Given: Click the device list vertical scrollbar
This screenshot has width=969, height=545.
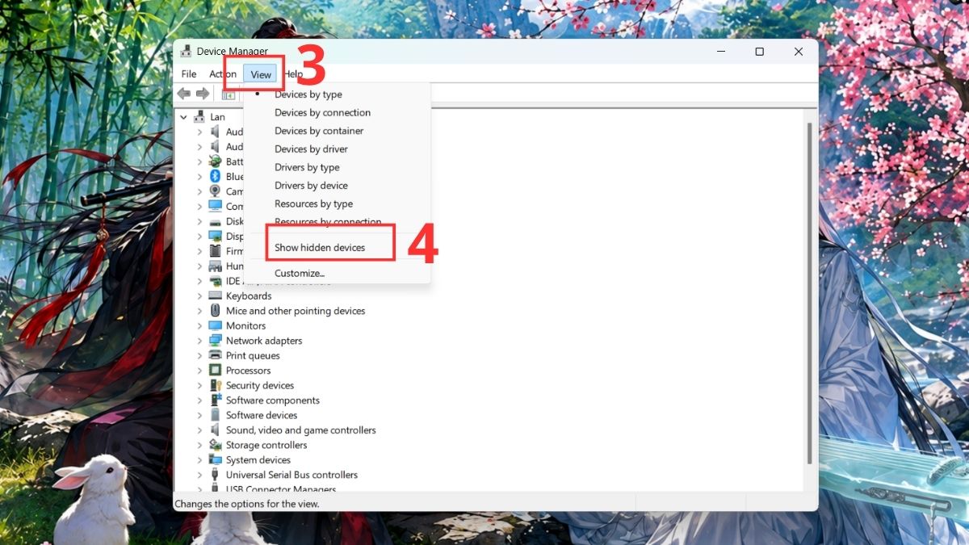Looking at the screenshot, I should 809,293.
